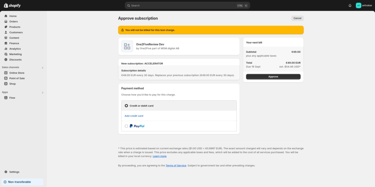Click the One2FiveReview Dev app icon
Image resolution: width=375 pixels, height=187 pixels.
[127, 46]
